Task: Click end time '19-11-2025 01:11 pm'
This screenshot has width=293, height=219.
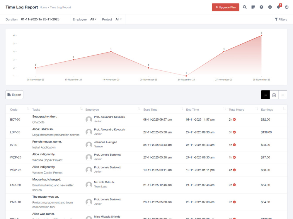Action: 200,170
